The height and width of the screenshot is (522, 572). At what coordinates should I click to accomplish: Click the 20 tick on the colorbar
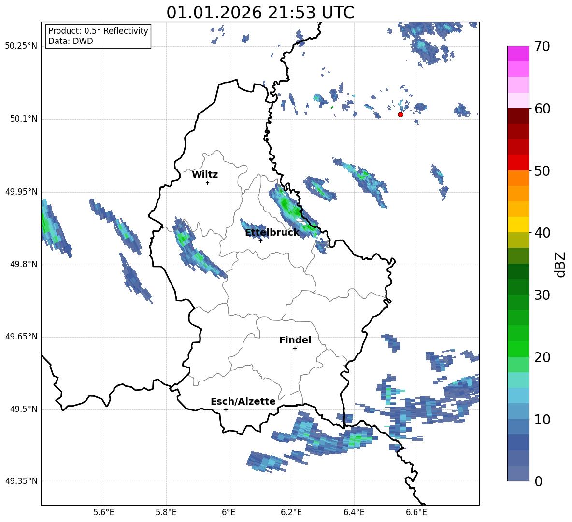click(542, 357)
